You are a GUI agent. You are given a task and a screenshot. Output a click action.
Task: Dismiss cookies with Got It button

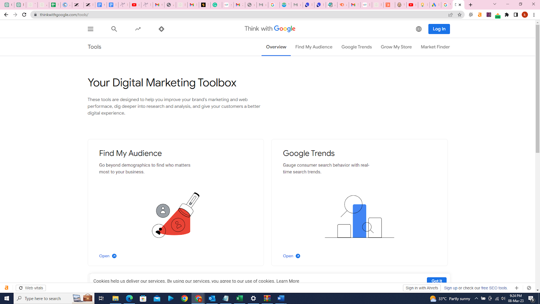coord(436,280)
